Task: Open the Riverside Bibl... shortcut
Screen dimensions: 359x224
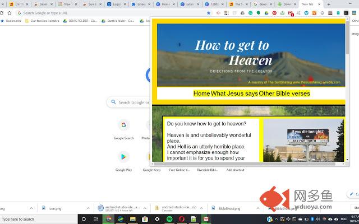Action: click(208, 170)
